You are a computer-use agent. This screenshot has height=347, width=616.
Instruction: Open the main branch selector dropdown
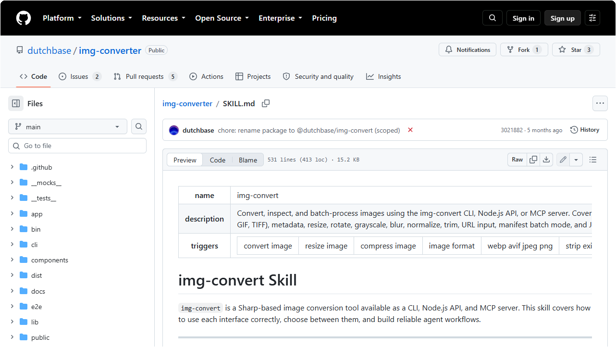click(x=68, y=126)
